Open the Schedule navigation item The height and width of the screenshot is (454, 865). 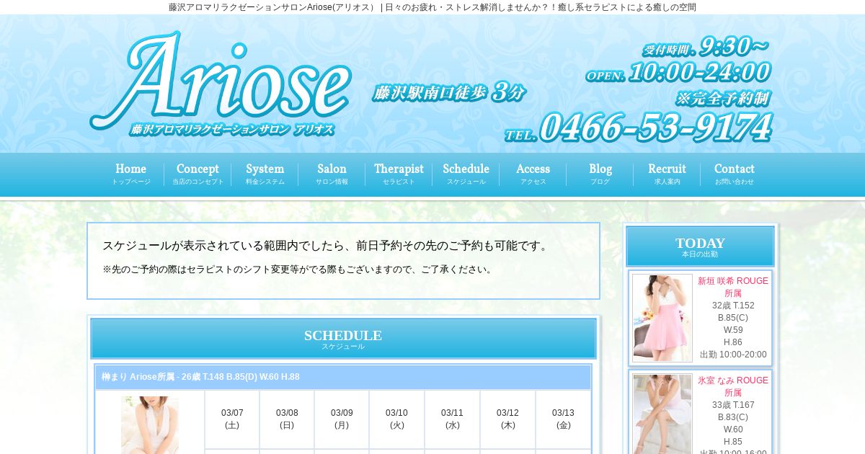(466, 174)
